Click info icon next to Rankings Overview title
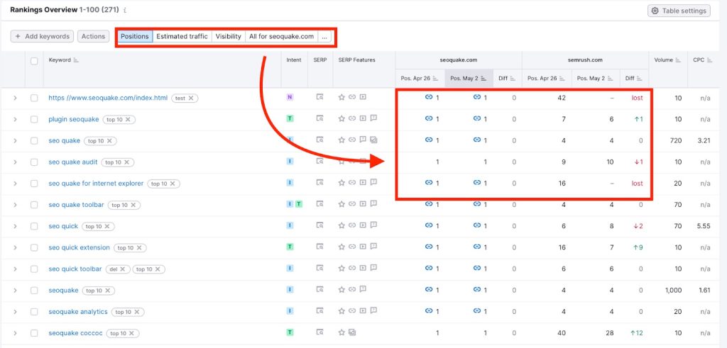 pos(125,10)
